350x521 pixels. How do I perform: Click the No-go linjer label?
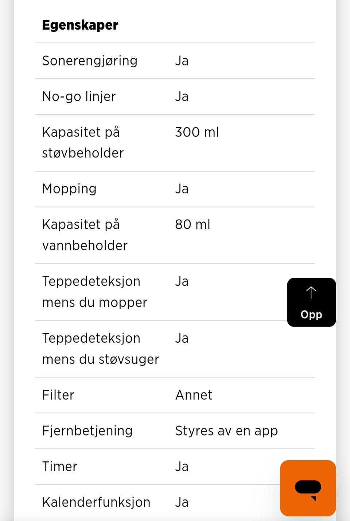point(79,96)
